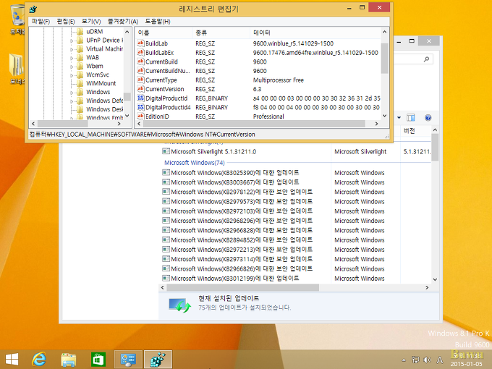Select the DigitalProductId4 binary icon

point(140,107)
